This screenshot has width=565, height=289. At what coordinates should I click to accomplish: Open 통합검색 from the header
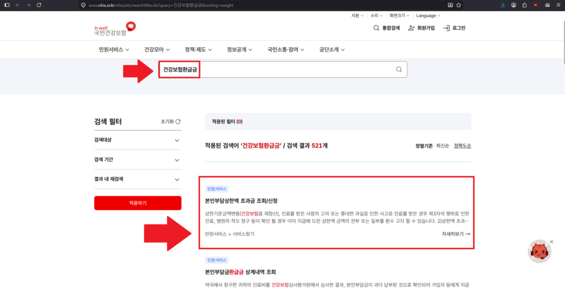387,28
